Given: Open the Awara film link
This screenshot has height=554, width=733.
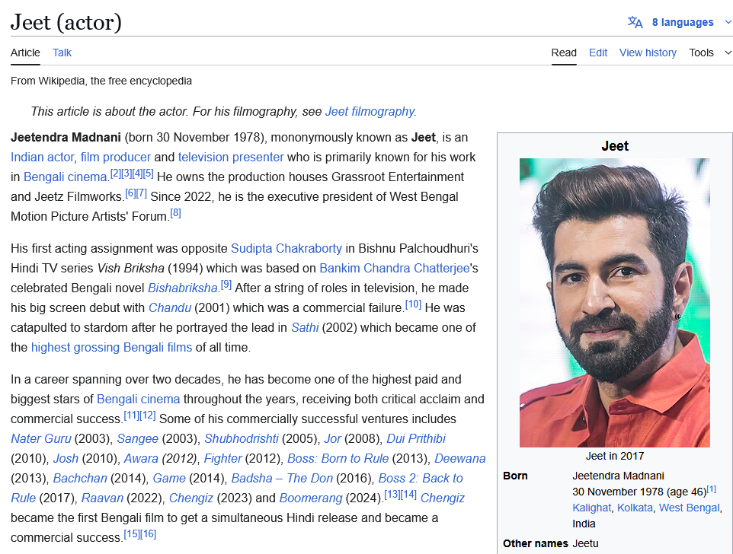Looking at the screenshot, I should click(x=141, y=459).
